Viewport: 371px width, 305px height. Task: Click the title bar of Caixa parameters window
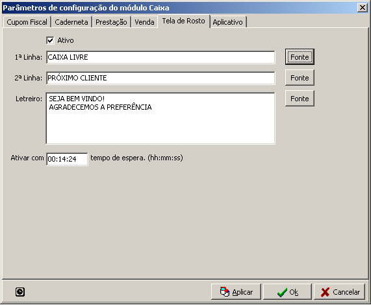[180, 8]
